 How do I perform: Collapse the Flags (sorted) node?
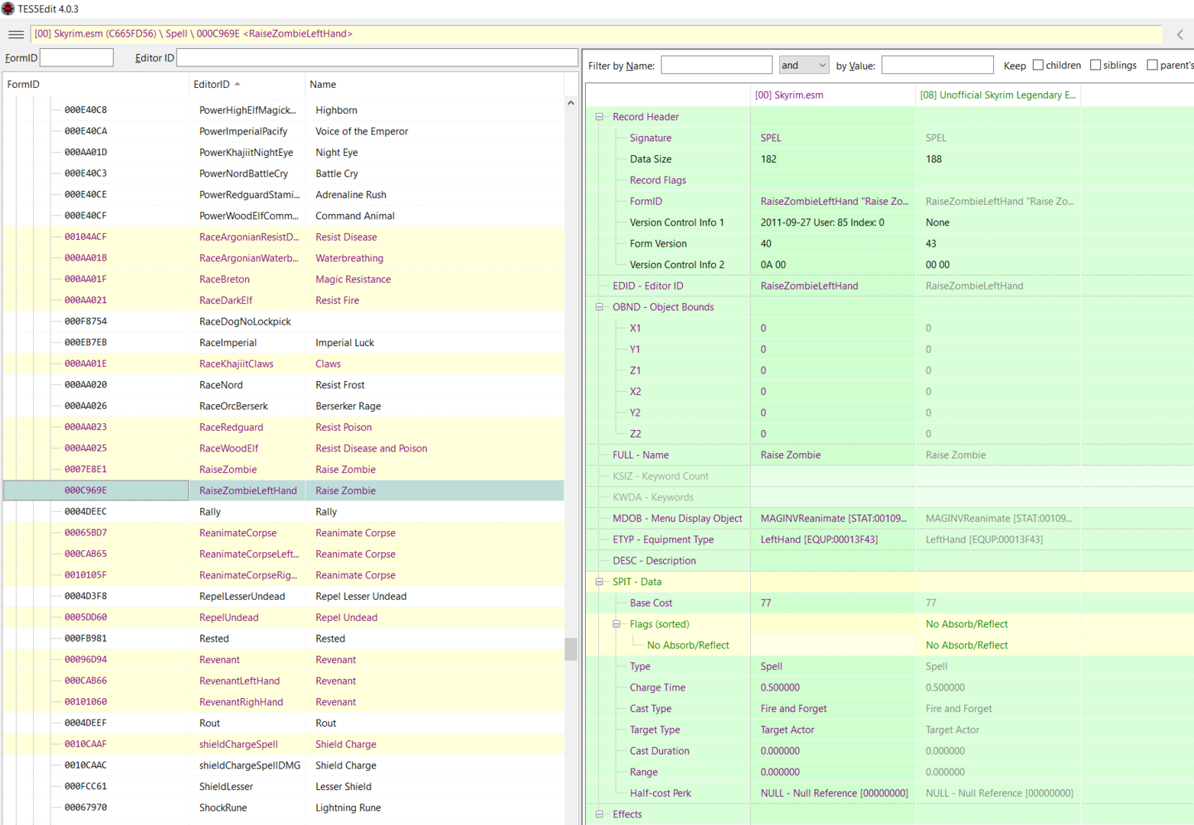click(x=616, y=624)
